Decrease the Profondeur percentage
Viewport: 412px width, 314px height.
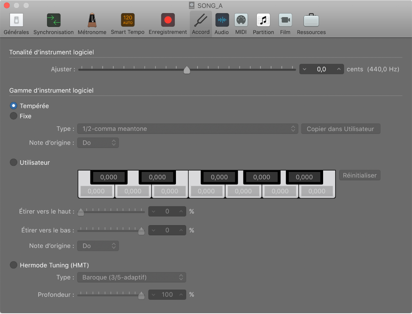(x=153, y=295)
